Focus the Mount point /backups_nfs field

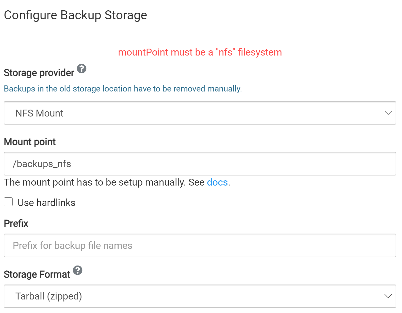(200, 164)
